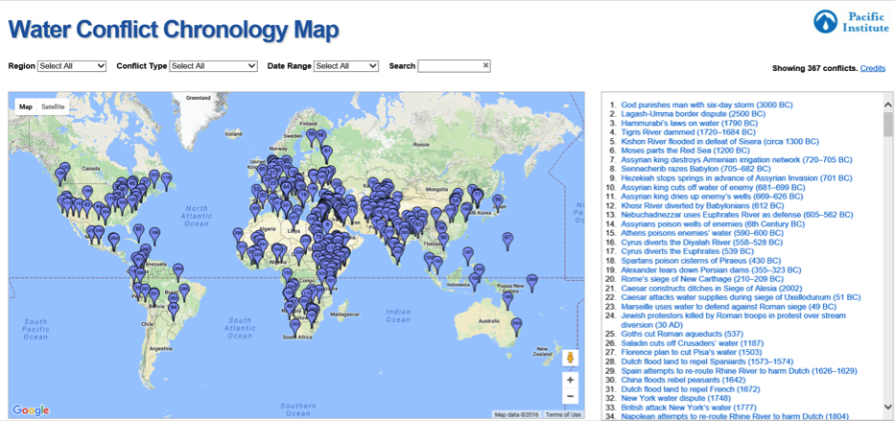
Task: Open 'Sennacherib razes Babylon (705–682 BC)'
Action: (696, 169)
